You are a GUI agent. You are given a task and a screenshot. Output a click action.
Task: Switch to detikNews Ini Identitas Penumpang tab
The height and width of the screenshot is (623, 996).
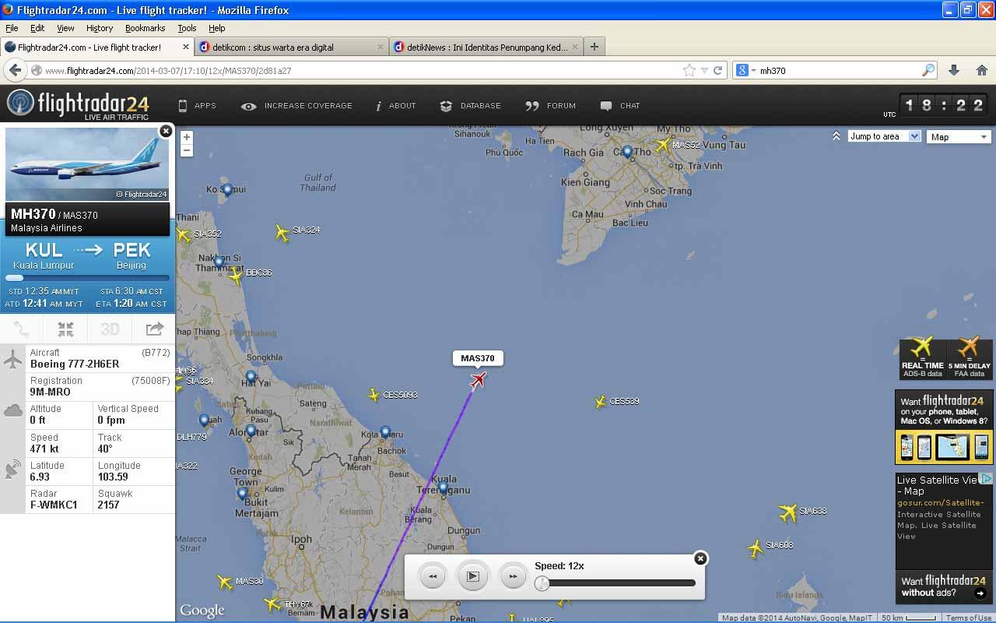[486, 47]
